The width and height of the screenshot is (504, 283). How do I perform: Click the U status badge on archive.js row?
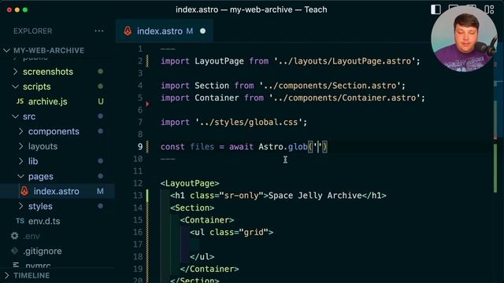pyautogui.click(x=101, y=101)
